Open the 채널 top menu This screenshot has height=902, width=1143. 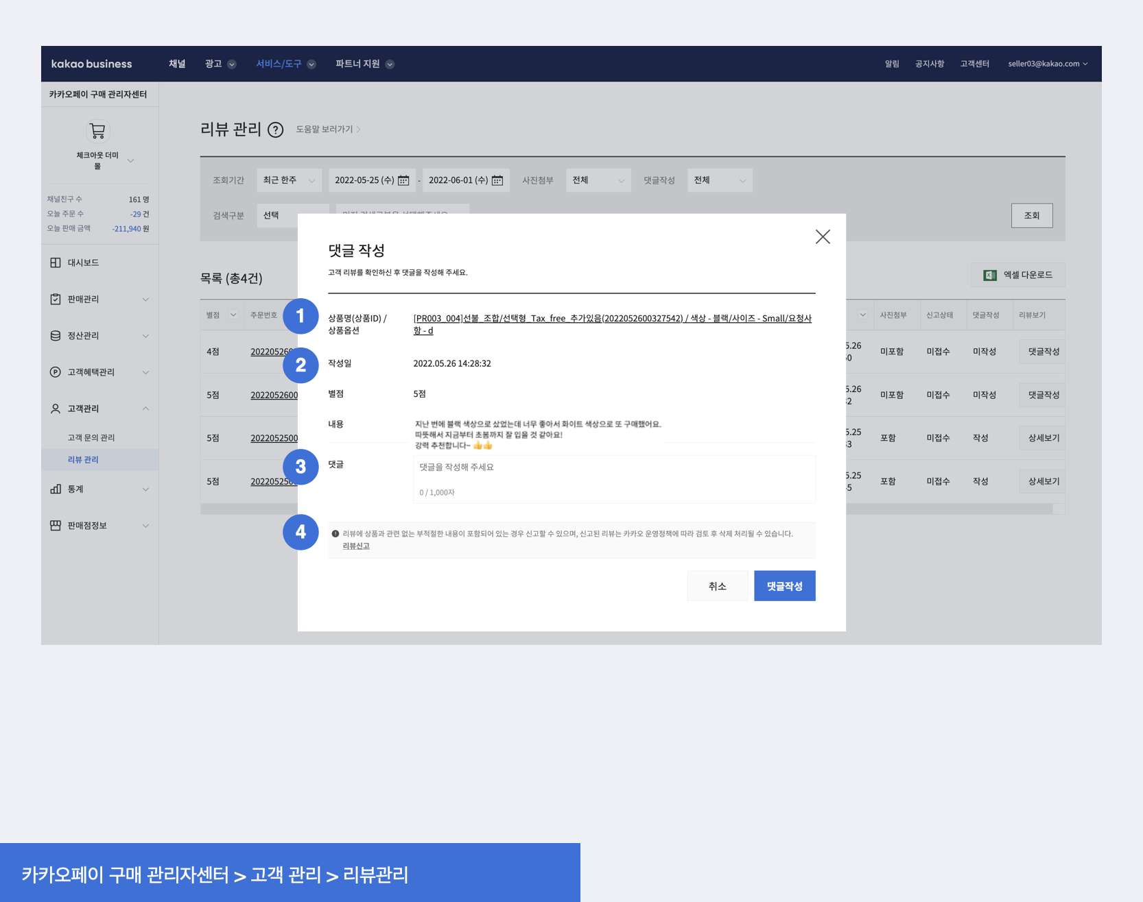point(177,64)
